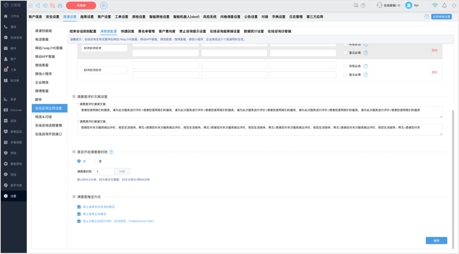
Task: Switch to 快捷回复 tab
Action: (x=127, y=31)
